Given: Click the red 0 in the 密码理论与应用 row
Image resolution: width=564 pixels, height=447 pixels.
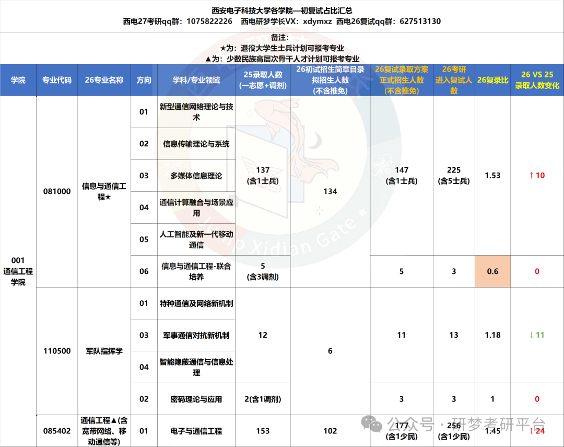Looking at the screenshot, I should coord(537,399).
